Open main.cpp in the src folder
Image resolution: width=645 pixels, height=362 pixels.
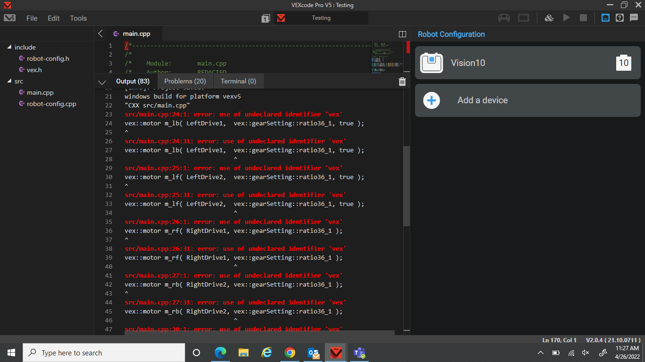tap(40, 92)
